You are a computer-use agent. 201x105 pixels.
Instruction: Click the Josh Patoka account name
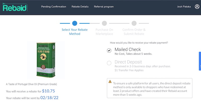(x=184, y=7)
